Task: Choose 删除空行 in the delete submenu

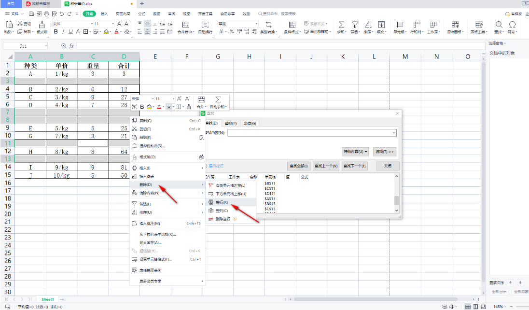Action: 231,219
